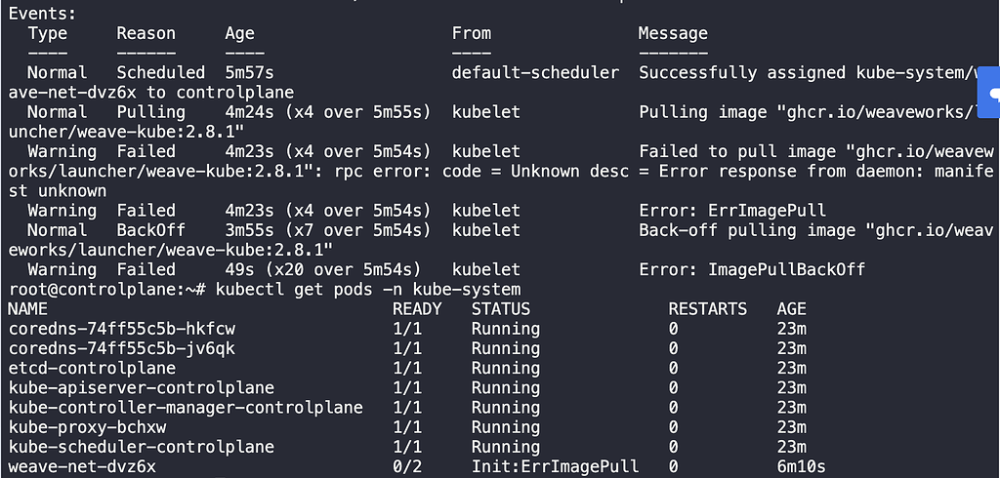Image resolution: width=1000 pixels, height=478 pixels.
Task: Click the RESTARTS column header
Action: pyautogui.click(x=707, y=309)
